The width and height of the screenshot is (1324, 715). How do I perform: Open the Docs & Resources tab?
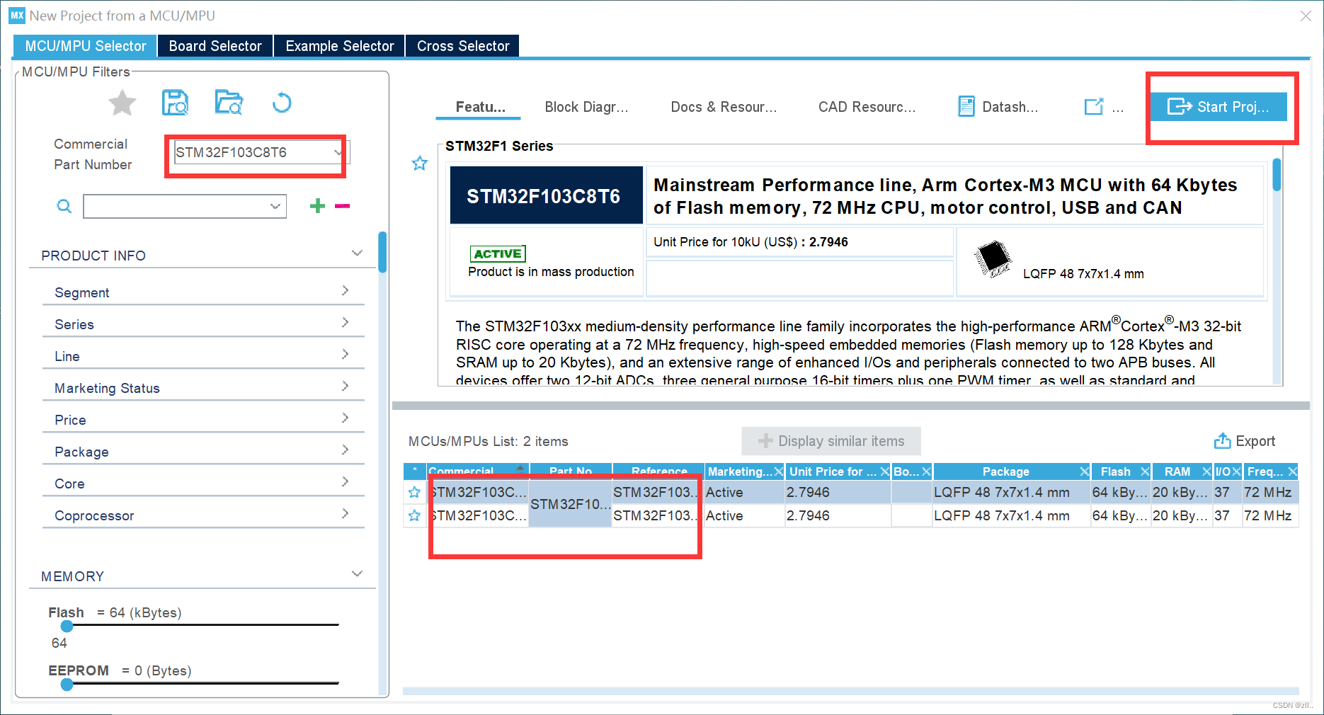click(724, 107)
